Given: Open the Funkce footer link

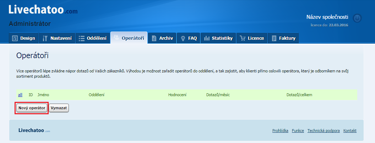Looking at the screenshot, I should [x=298, y=131].
